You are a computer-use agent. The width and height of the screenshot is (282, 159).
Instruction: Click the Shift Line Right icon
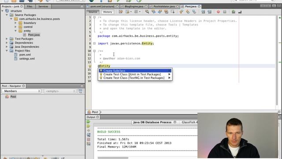coord(210,12)
